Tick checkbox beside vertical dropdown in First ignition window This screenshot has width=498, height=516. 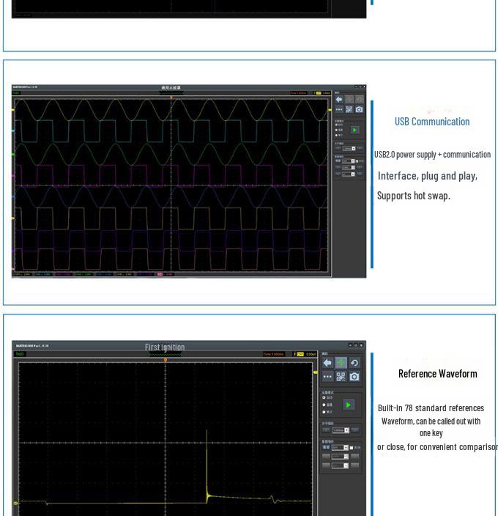point(352,447)
